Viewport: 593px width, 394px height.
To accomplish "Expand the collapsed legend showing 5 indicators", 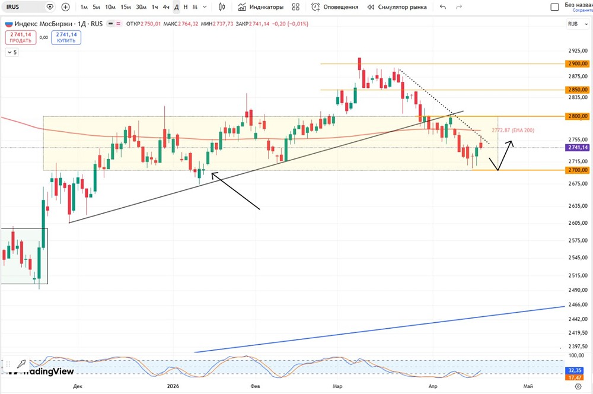I will [x=12, y=52].
